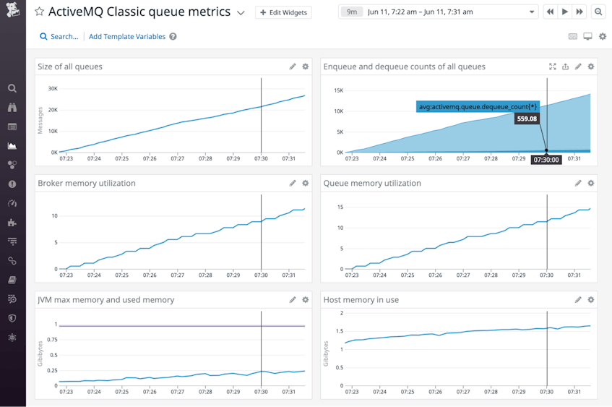Open Metrics gauge icon in sidebar
The image size is (612, 407).
click(12, 203)
